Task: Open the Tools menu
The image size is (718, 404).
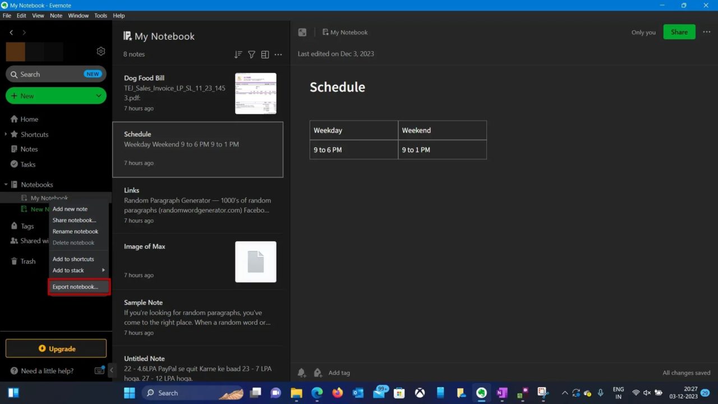Action: [x=100, y=15]
